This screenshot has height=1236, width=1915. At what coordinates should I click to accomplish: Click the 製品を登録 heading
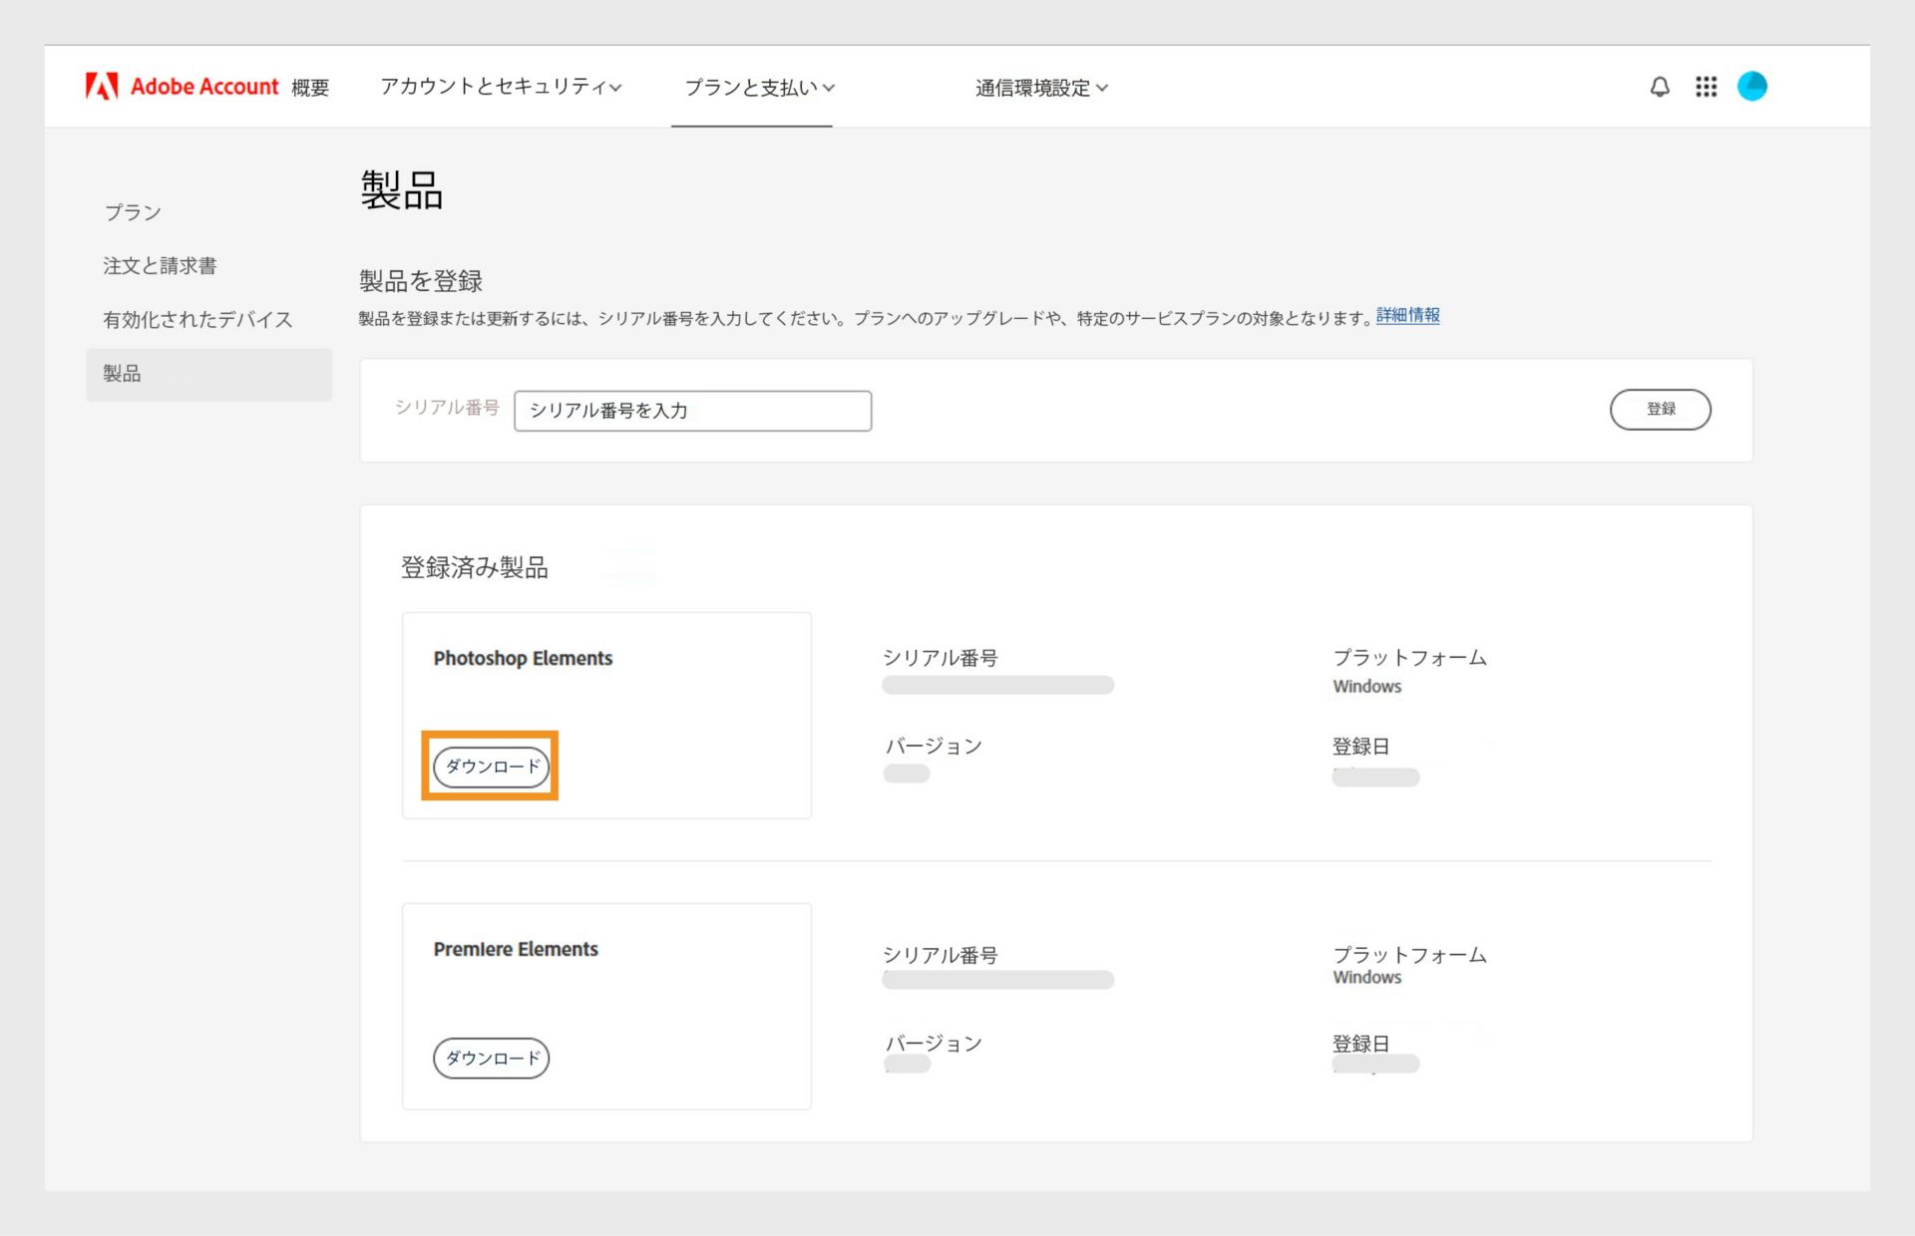point(421,281)
